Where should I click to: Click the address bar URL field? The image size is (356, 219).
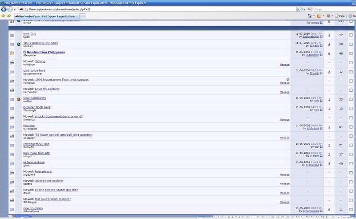pyautogui.click(x=158, y=9)
